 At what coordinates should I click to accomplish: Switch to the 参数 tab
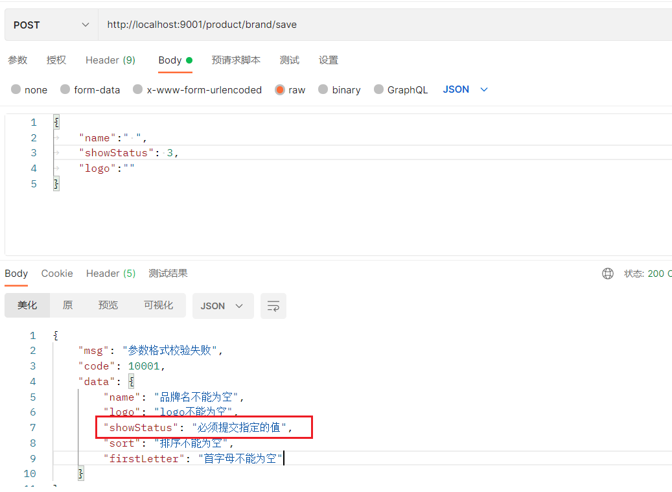point(17,60)
